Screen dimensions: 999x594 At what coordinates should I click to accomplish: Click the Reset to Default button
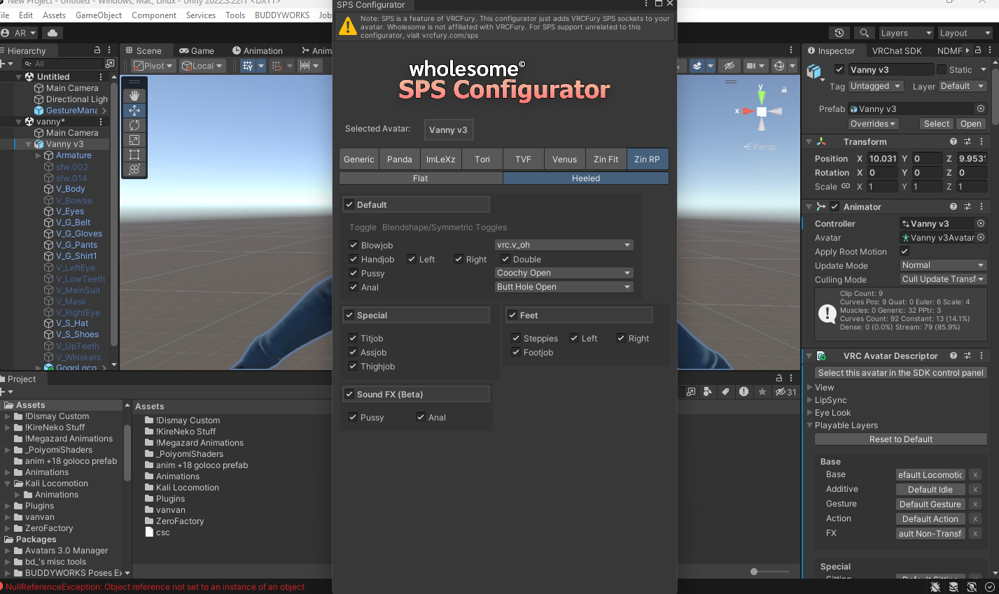pos(901,439)
